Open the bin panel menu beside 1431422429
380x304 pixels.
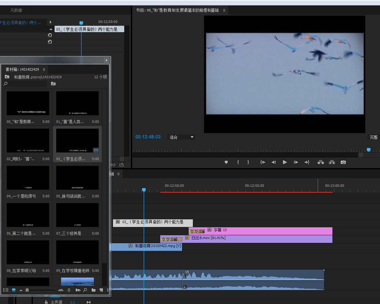[44, 70]
